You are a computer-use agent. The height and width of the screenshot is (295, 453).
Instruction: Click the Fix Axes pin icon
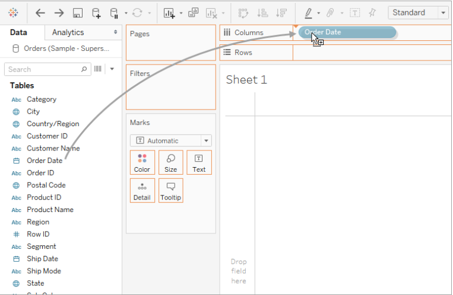point(372,12)
